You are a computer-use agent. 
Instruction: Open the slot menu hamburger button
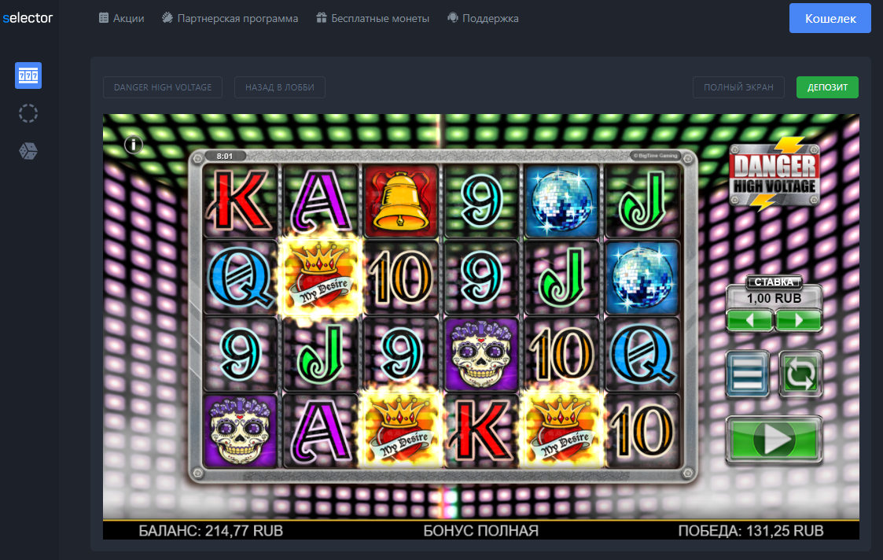tap(747, 374)
